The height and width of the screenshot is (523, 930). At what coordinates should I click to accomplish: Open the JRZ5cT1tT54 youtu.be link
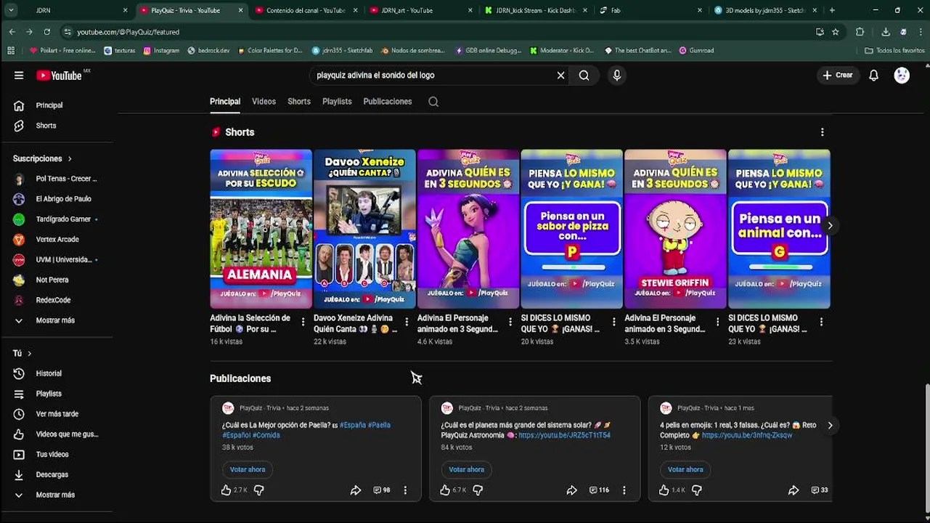[x=564, y=435]
